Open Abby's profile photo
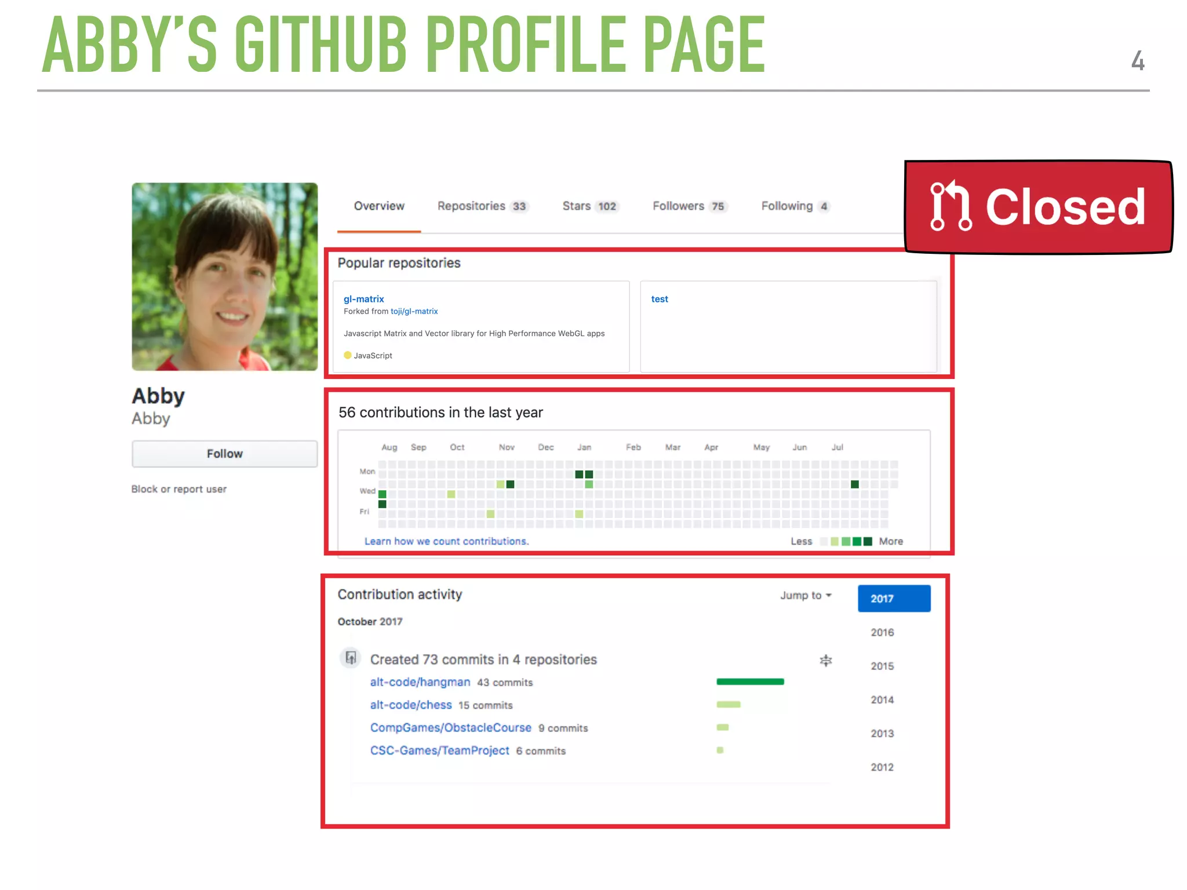Screen dimensions: 1187x890 [225, 277]
